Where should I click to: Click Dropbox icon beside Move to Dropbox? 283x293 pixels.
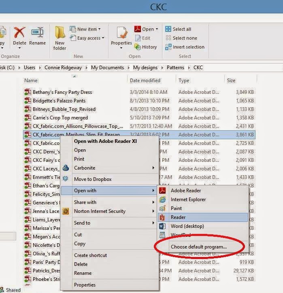click(x=66, y=179)
